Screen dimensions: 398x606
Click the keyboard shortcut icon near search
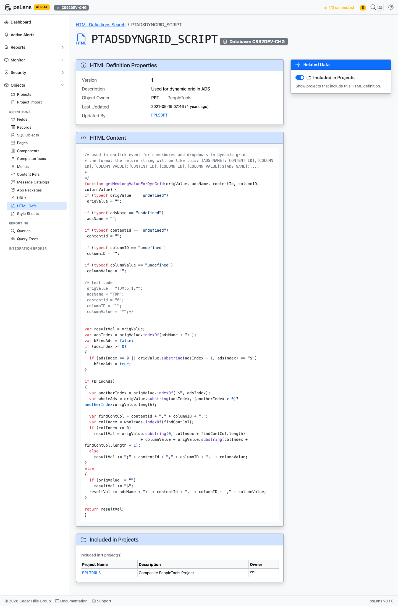(381, 7)
